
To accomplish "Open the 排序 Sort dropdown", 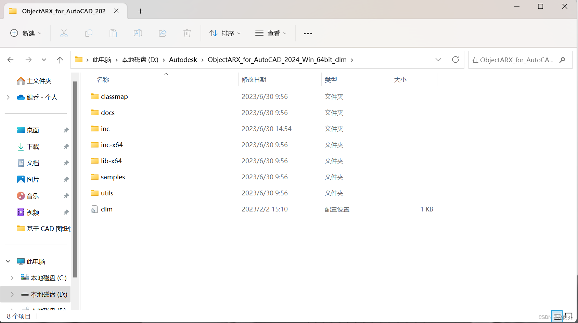I will (x=225, y=33).
